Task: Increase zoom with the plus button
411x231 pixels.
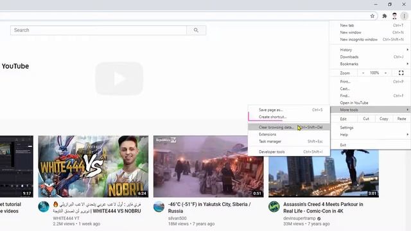Action: tap(385, 73)
